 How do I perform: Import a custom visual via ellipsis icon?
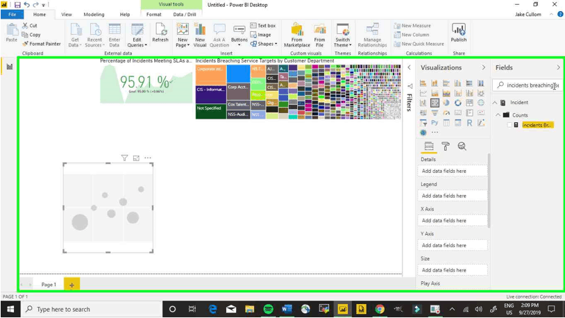tap(435, 133)
